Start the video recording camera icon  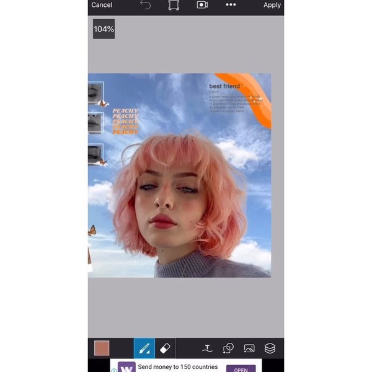(202, 5)
